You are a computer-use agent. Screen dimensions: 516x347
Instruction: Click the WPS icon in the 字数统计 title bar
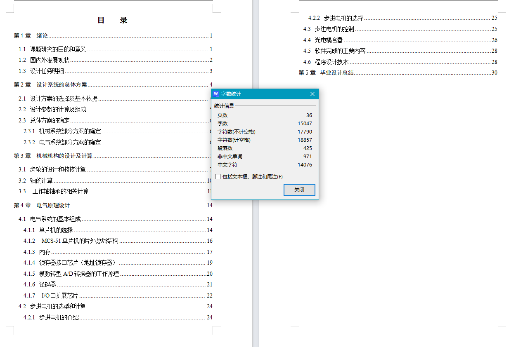point(216,94)
